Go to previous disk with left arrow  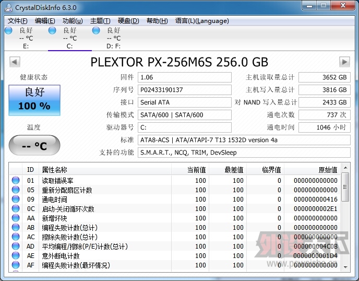(x=14, y=62)
